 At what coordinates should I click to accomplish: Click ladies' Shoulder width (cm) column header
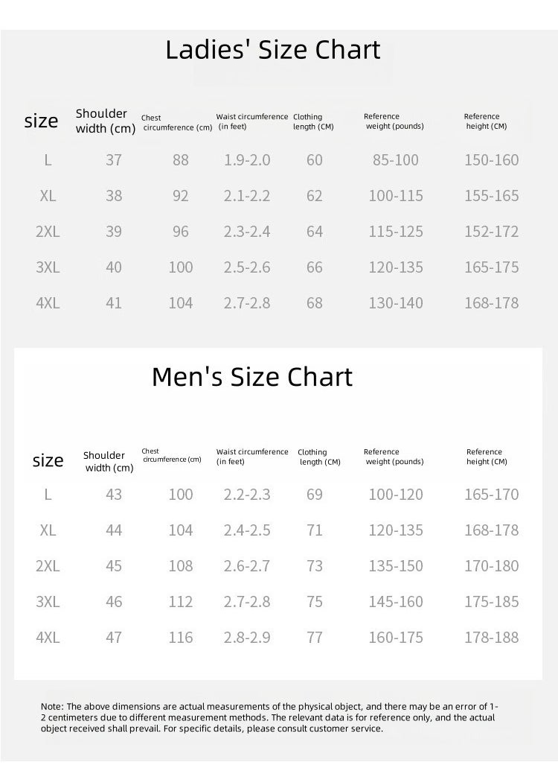coord(105,121)
